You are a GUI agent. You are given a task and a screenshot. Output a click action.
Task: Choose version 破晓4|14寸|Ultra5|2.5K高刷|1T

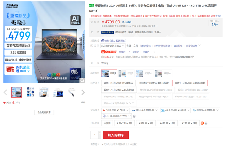click(119, 90)
